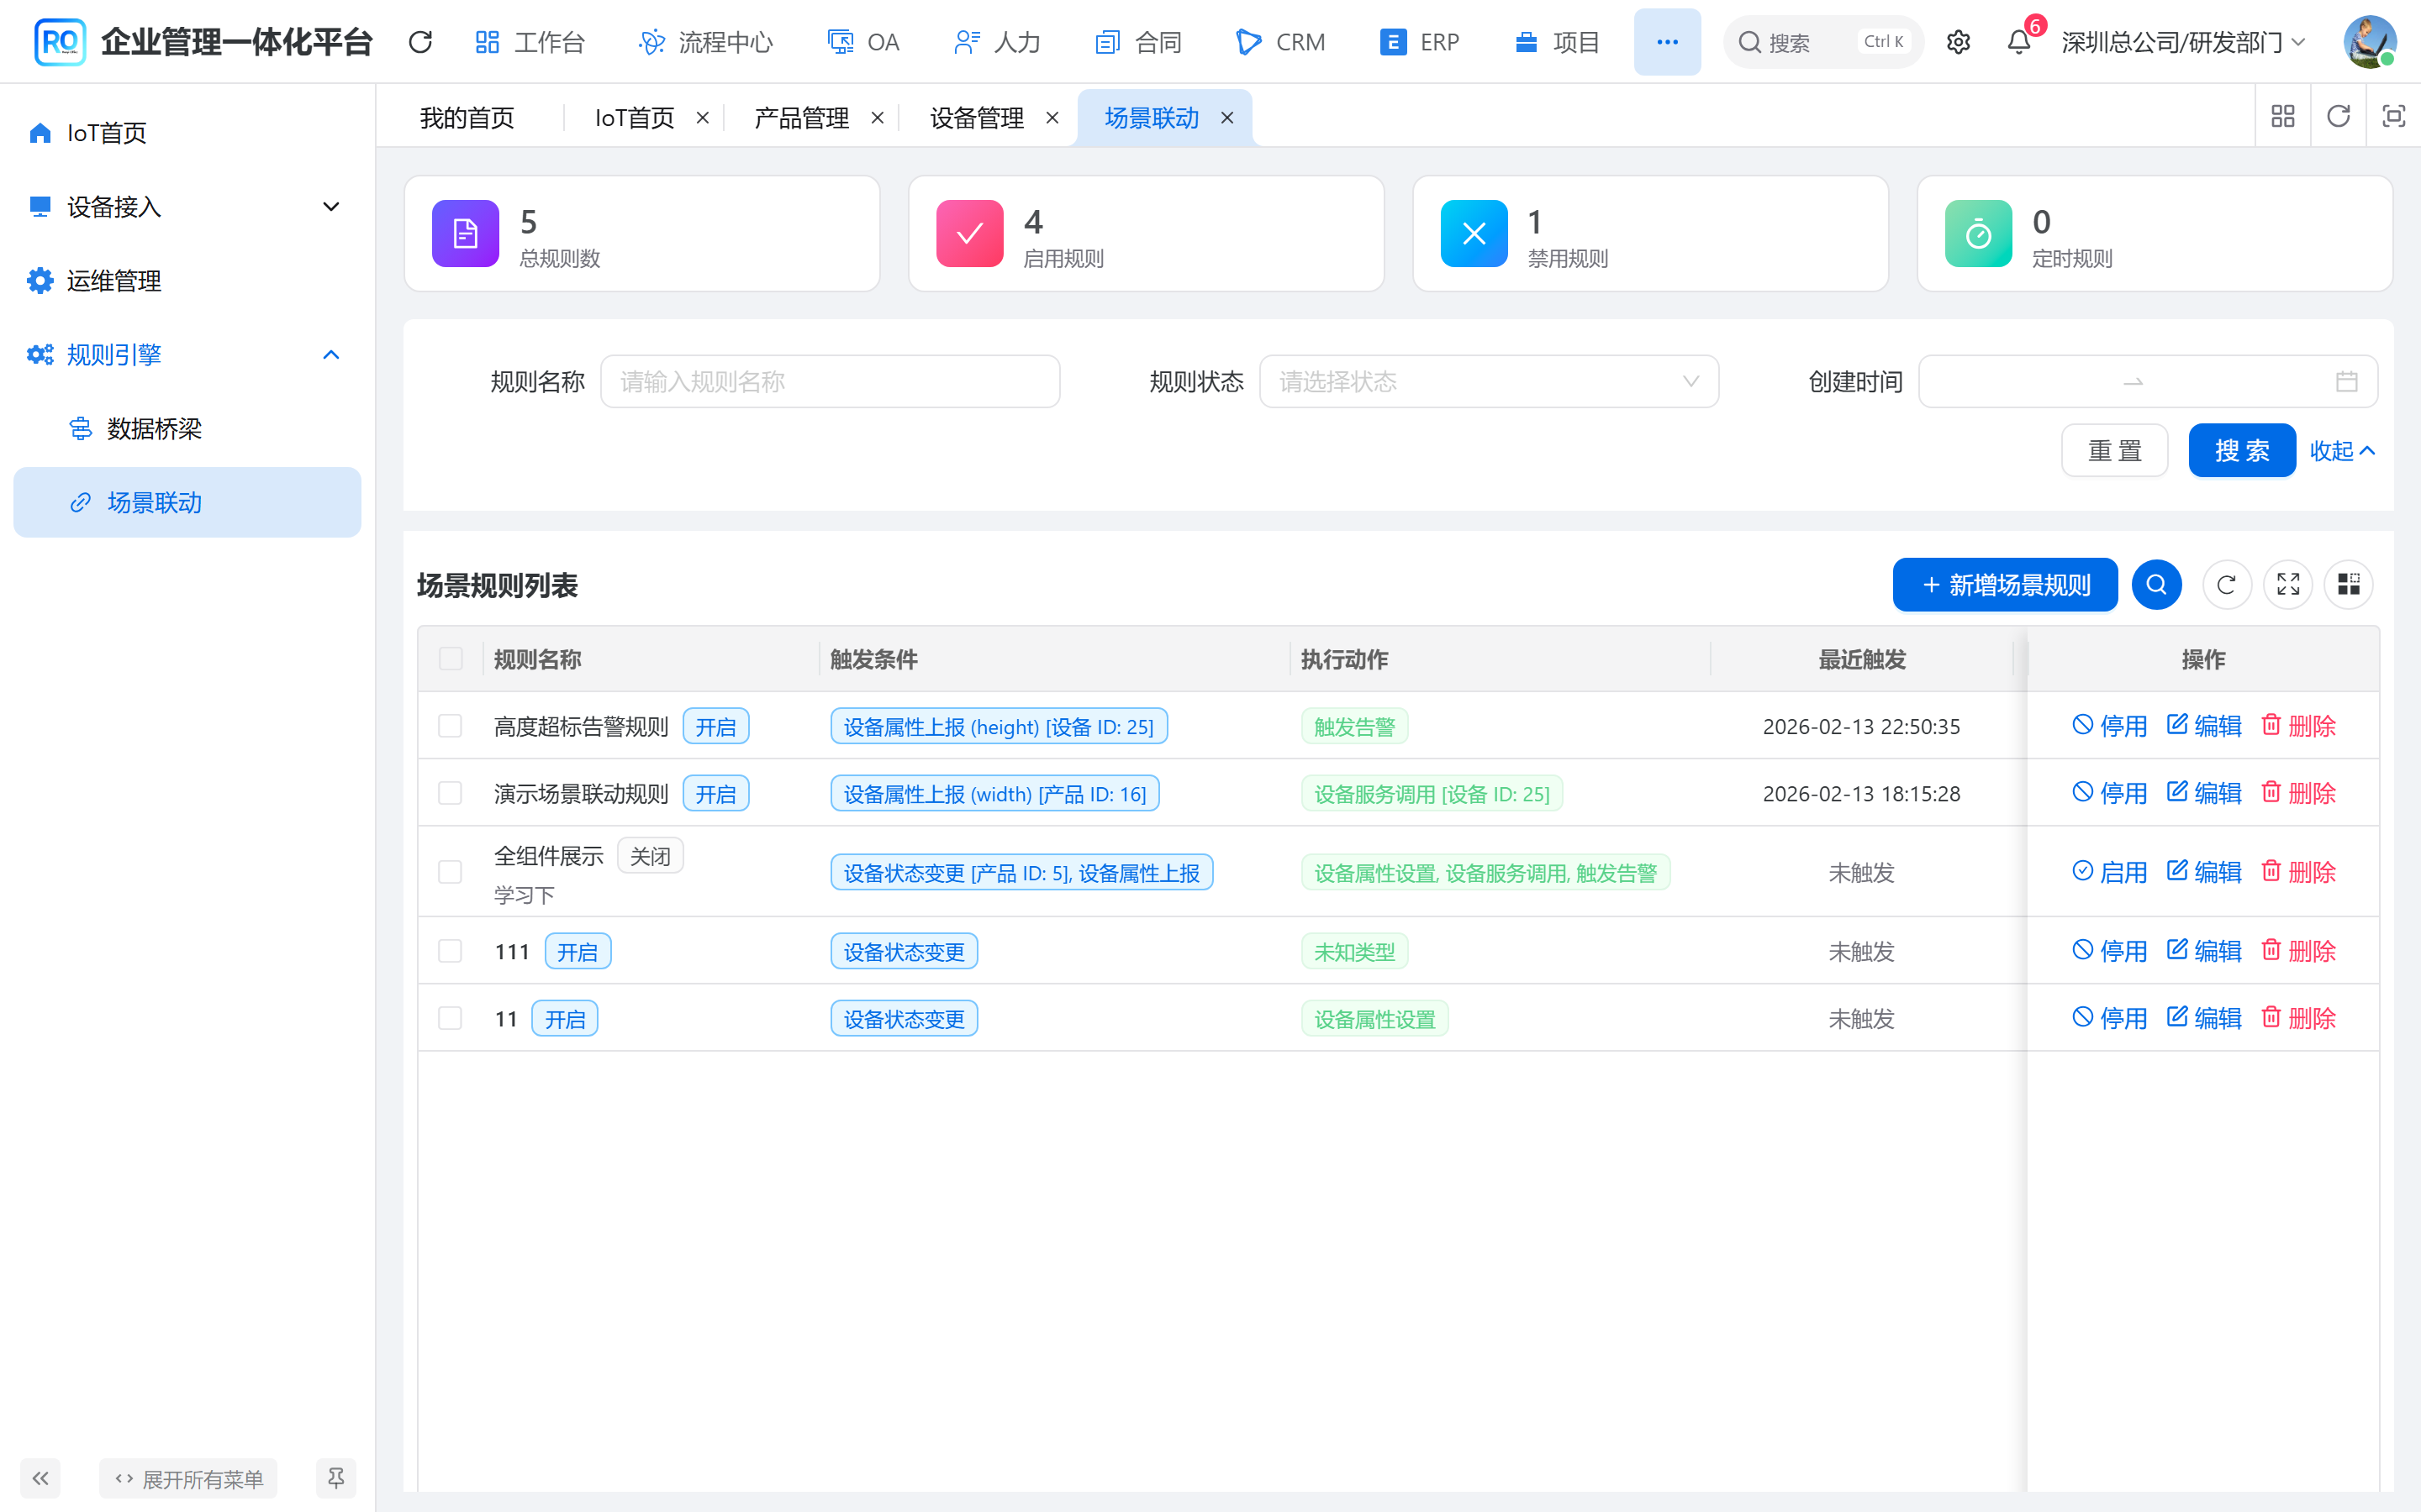Open the 规则状态 dropdown

[1489, 382]
